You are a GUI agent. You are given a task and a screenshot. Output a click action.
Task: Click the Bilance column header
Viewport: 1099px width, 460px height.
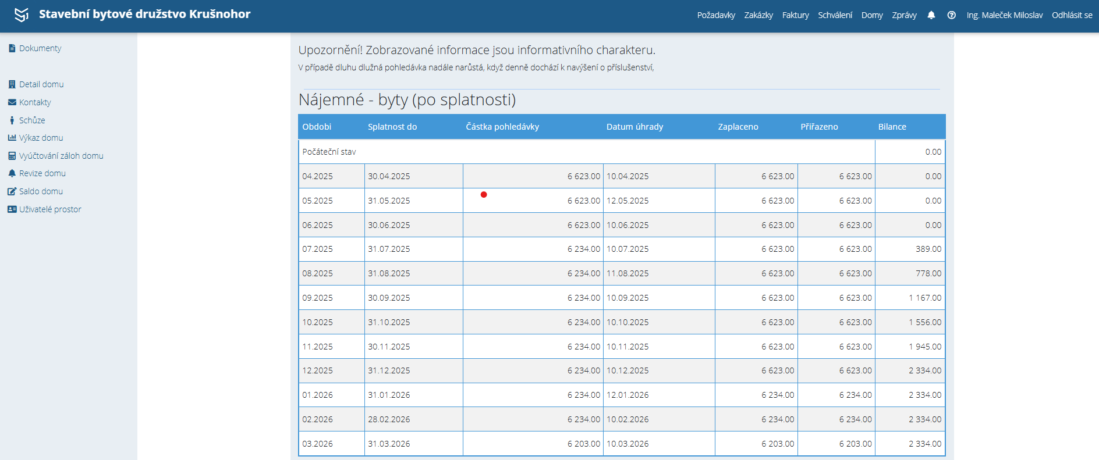(892, 127)
